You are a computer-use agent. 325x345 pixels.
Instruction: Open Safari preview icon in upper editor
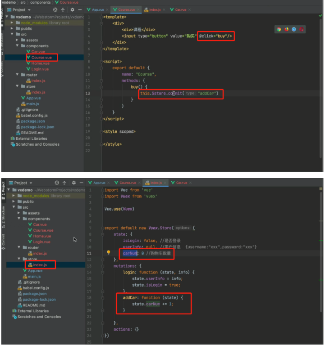(x=294, y=29)
